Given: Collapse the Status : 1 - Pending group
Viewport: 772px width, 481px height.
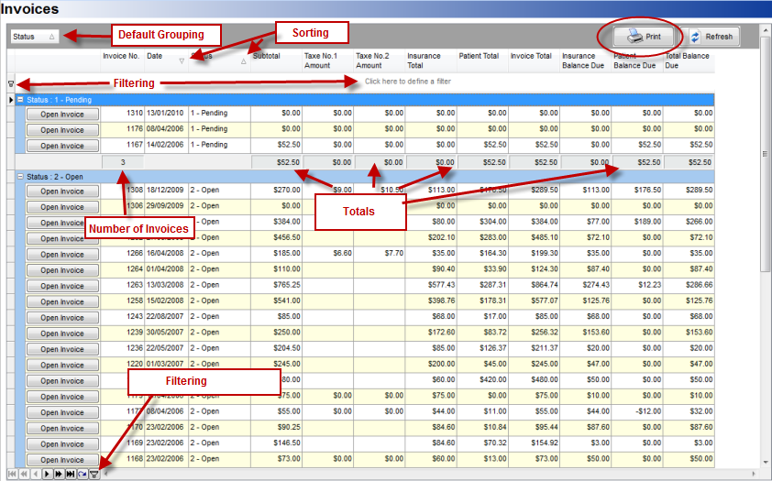Looking at the screenshot, I should click(x=21, y=99).
